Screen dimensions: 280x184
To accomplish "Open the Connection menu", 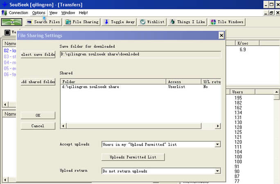I will point(18,13).
